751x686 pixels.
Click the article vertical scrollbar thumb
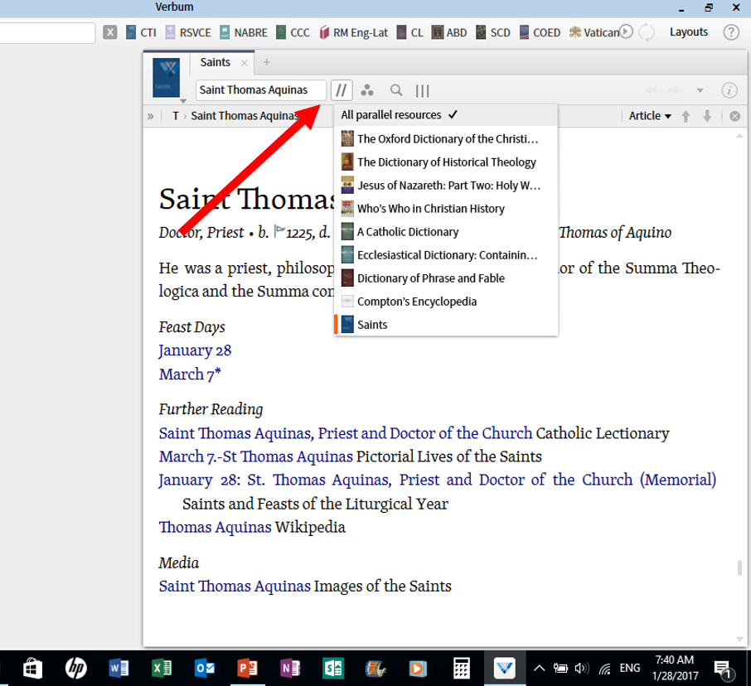739,568
